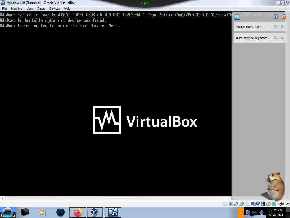This screenshot has width=290, height=218.
Task: Click the keep finished progresses icon in notification panel
Action: tap(276, 17)
